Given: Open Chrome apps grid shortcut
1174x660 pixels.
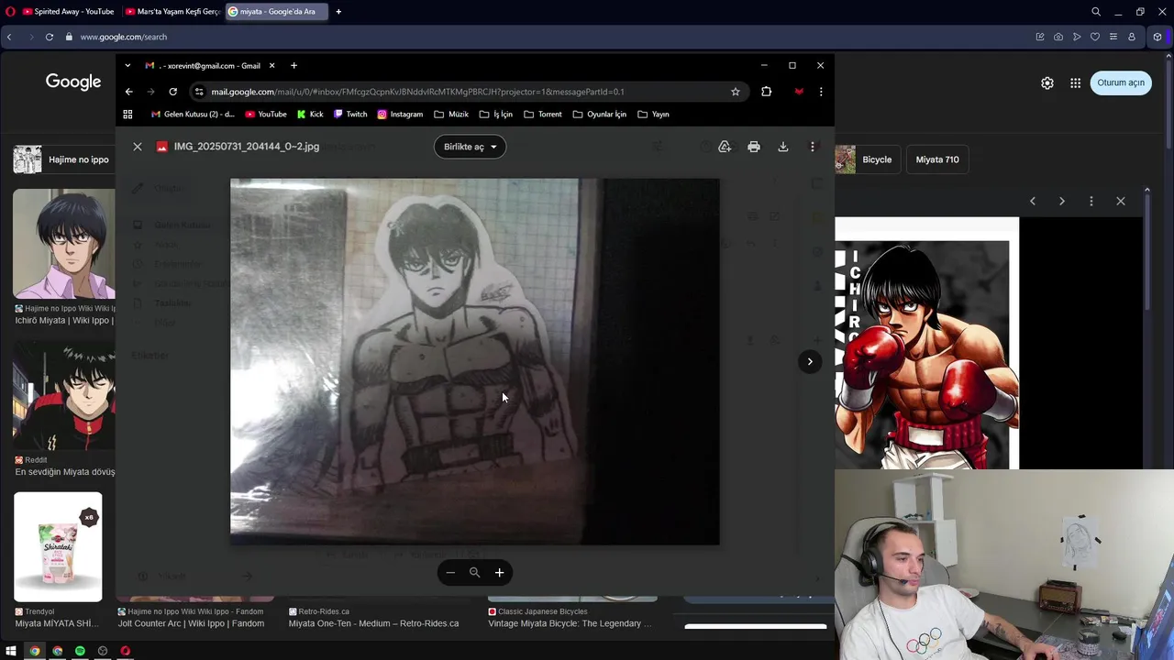Looking at the screenshot, I should click(x=127, y=115).
